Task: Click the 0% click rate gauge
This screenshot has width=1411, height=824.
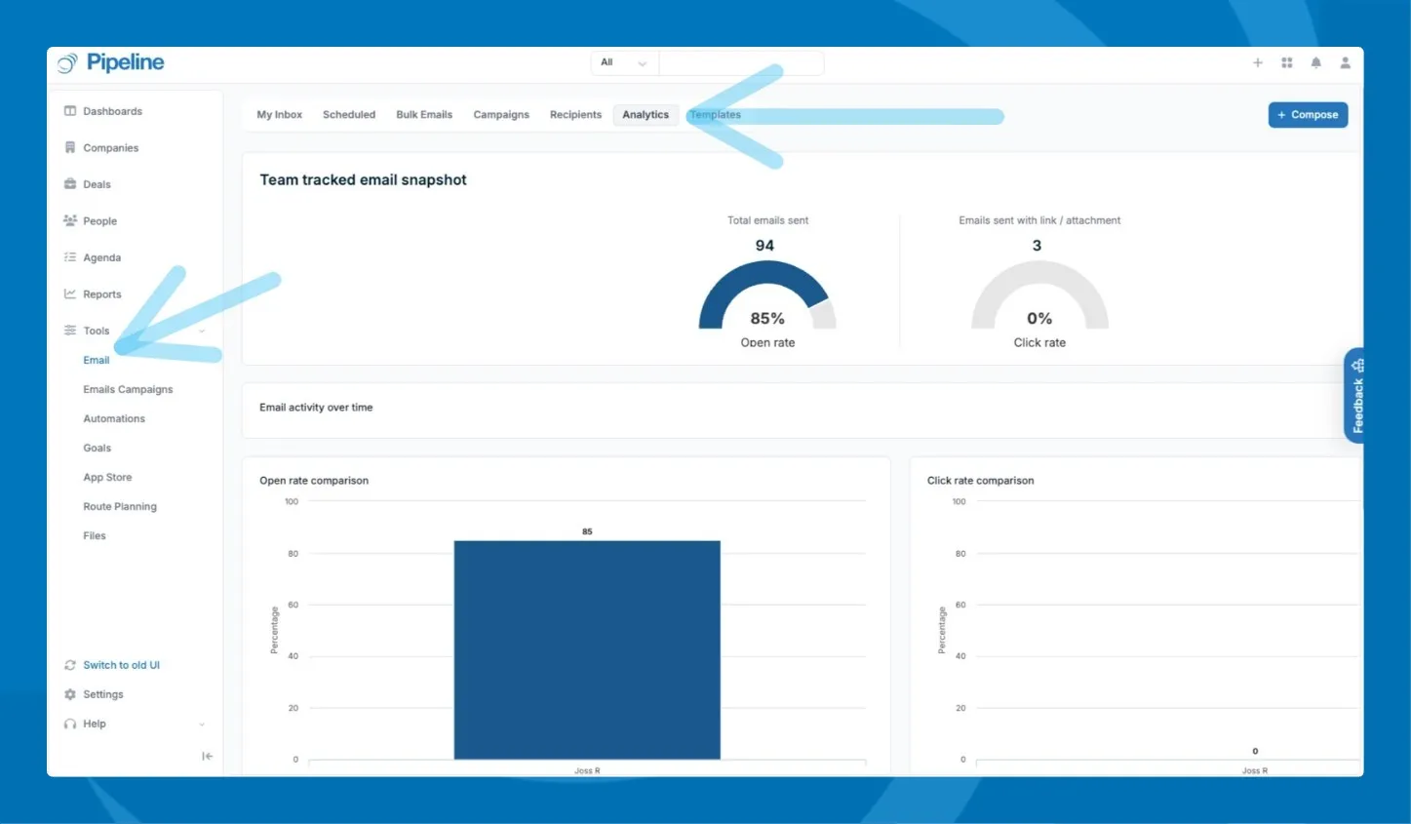Action: coord(1039,295)
